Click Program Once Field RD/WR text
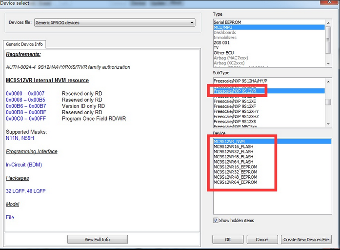 click(x=94, y=119)
